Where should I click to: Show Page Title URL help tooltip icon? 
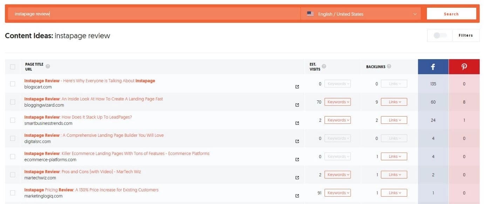[x=48, y=66]
